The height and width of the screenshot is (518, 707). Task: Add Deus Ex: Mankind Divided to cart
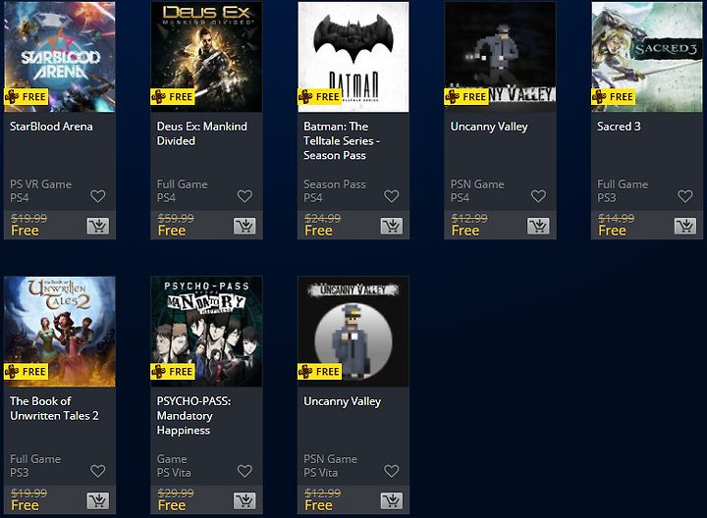(x=245, y=226)
